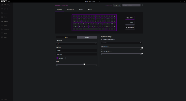Switch to the Base lighting layer

tap(66, 37)
